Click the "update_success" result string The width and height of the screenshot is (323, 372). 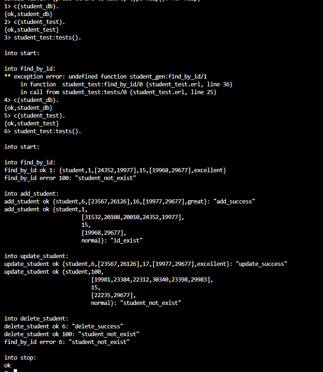pyautogui.click(x=261, y=264)
